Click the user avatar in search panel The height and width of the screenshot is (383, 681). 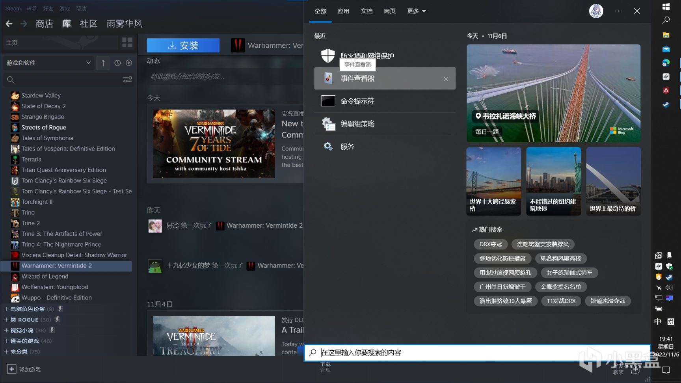596,11
